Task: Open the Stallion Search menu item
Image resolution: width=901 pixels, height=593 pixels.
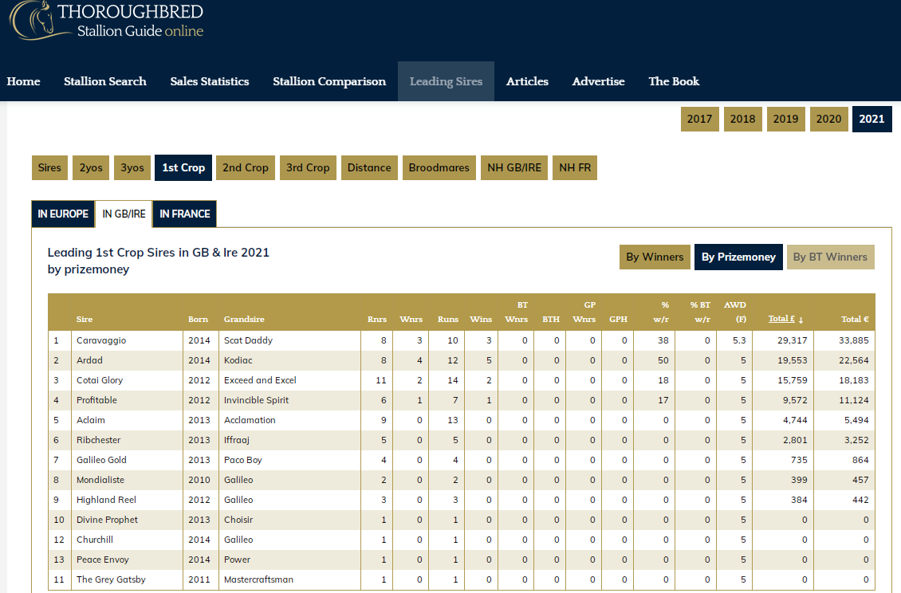Action: 105,81
